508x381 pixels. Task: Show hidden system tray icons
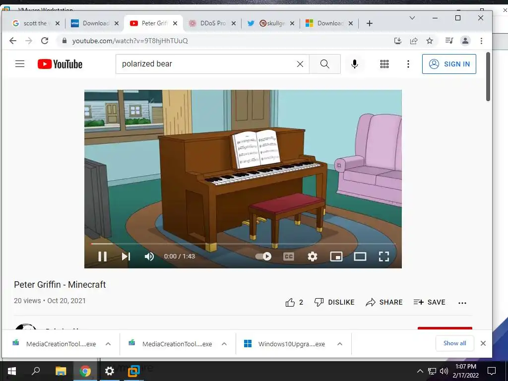420,371
